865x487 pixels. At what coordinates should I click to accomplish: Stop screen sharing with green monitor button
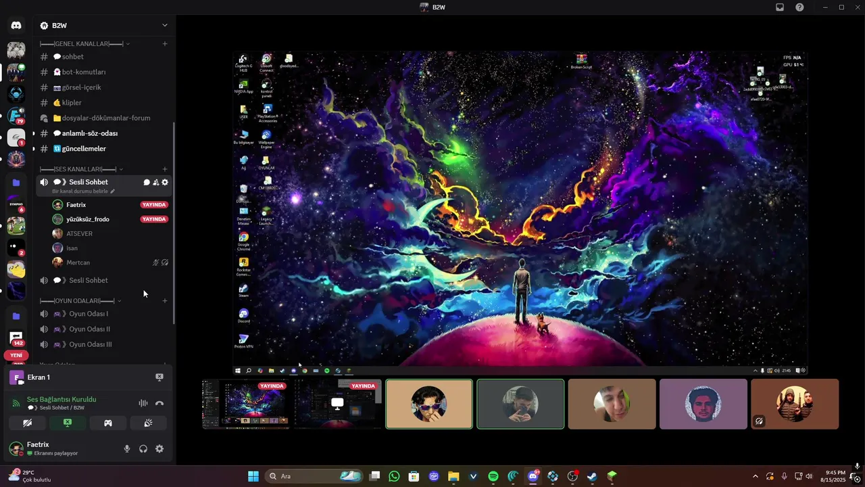[x=68, y=423]
